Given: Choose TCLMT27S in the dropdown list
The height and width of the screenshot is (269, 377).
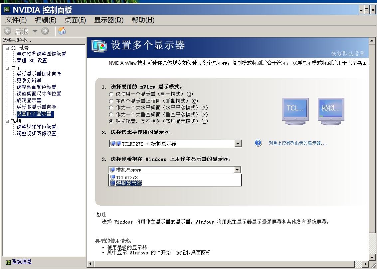Looking at the screenshot, I should 175,177.
